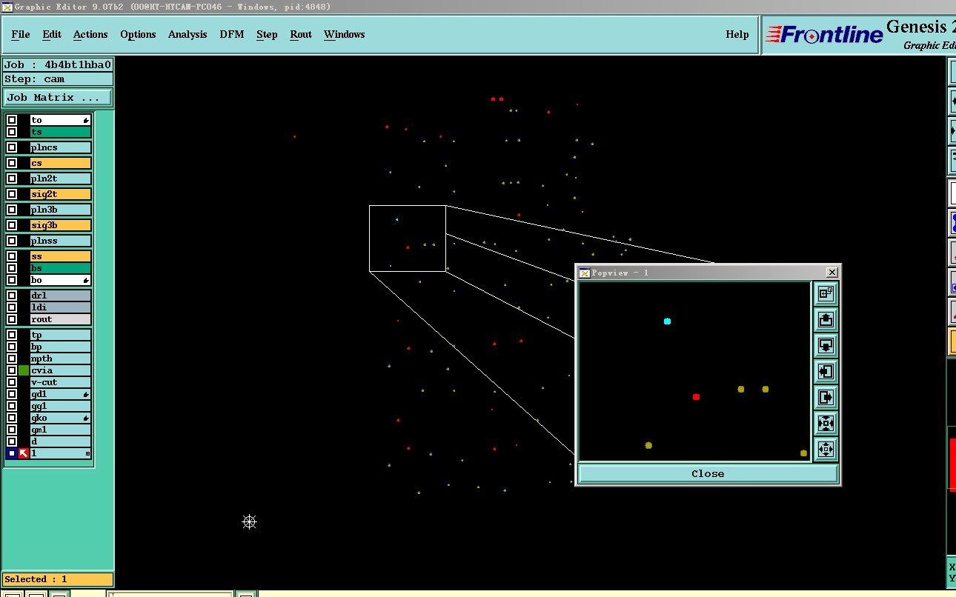Pan Popview up with the up-arrow icon
The height and width of the screenshot is (597, 956).
826,320
